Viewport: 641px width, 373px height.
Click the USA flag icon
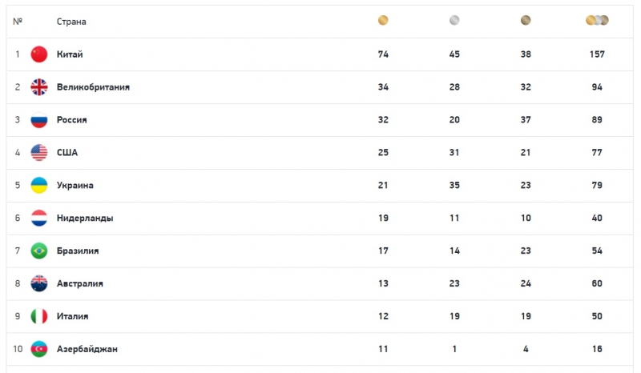point(39,153)
